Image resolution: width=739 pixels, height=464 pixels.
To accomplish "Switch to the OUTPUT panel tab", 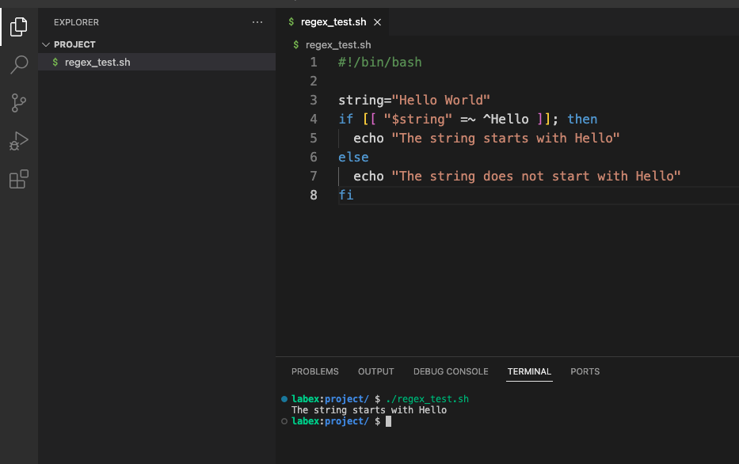I will (x=375, y=371).
